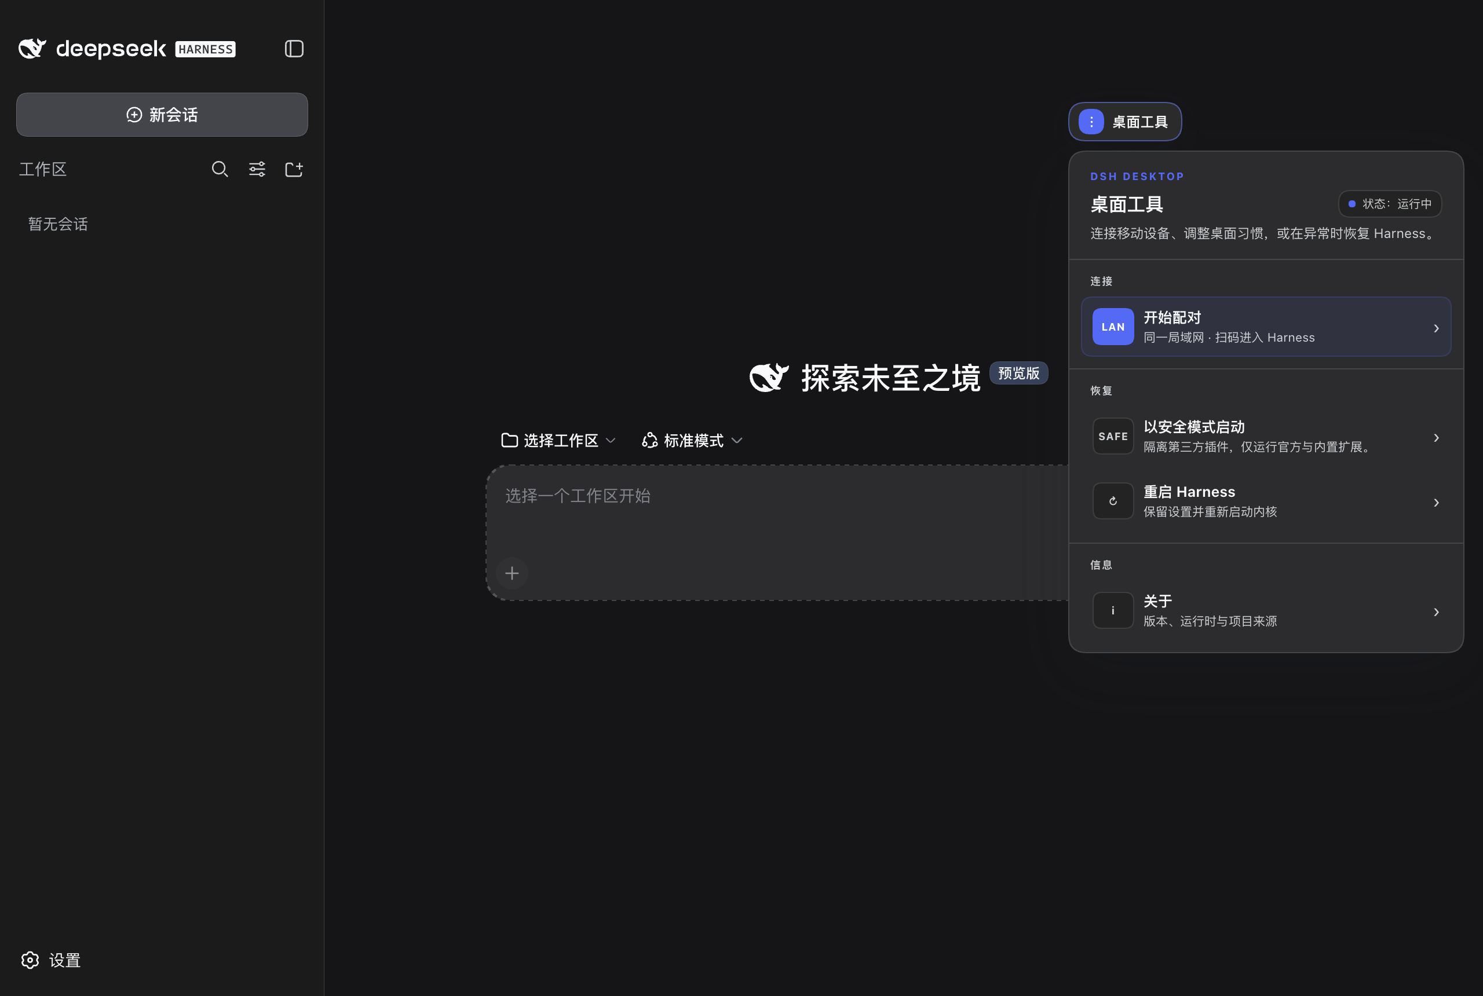Click the 暂无会话 empty list text

(58, 224)
